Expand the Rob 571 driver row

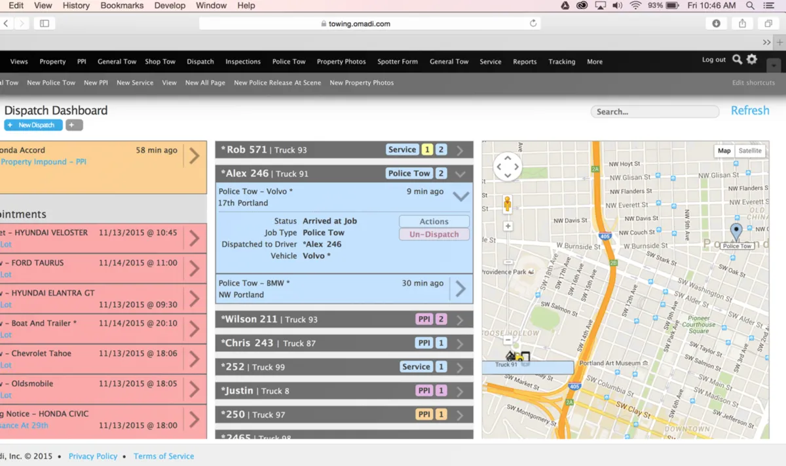[x=460, y=150]
